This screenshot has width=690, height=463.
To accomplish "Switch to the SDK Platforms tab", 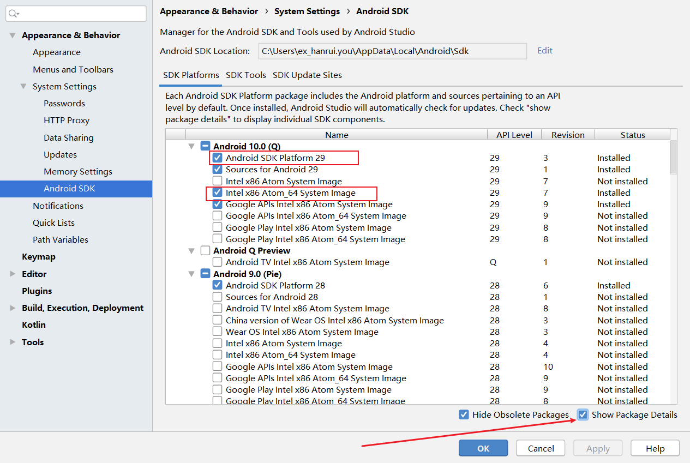I will coord(191,75).
